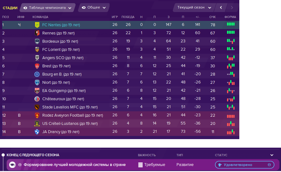This screenshot has height=172, width=281.
Task: Open the СТАДИИ stages tab
Action: click(x=10, y=8)
